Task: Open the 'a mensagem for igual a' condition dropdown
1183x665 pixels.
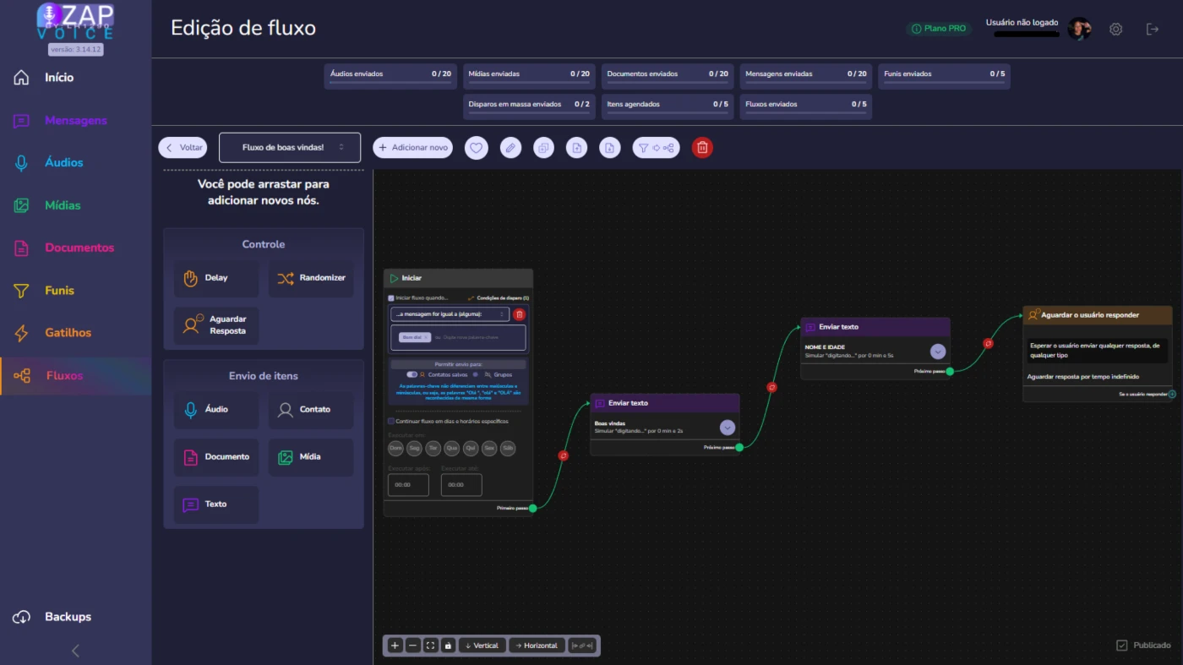Action: [450, 314]
